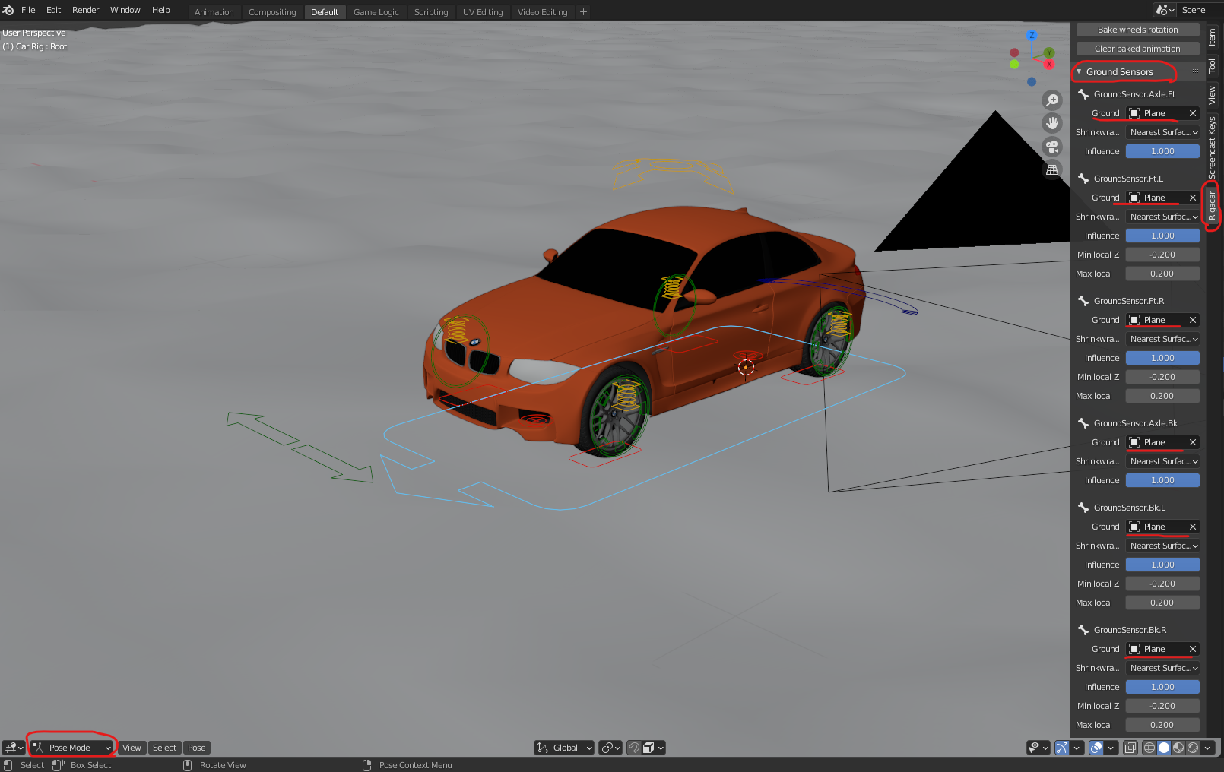This screenshot has width=1224, height=772.
Task: Click Min local Z field of GroundSensor.Ft.L
Action: 1163,255
